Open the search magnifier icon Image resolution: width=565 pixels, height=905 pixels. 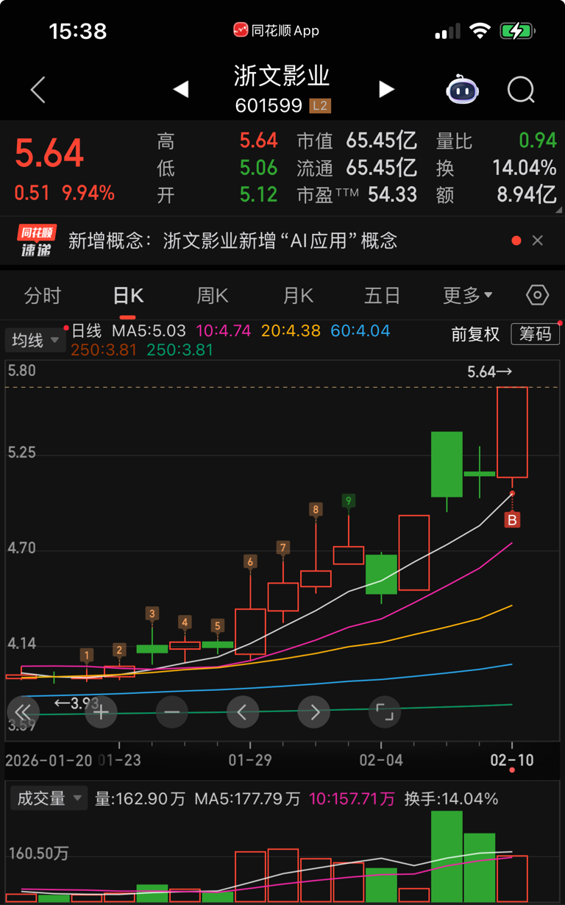(x=522, y=90)
